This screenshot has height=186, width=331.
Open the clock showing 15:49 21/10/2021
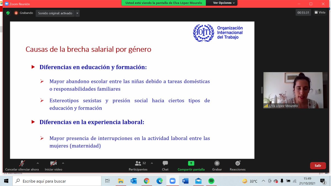pos(307,181)
